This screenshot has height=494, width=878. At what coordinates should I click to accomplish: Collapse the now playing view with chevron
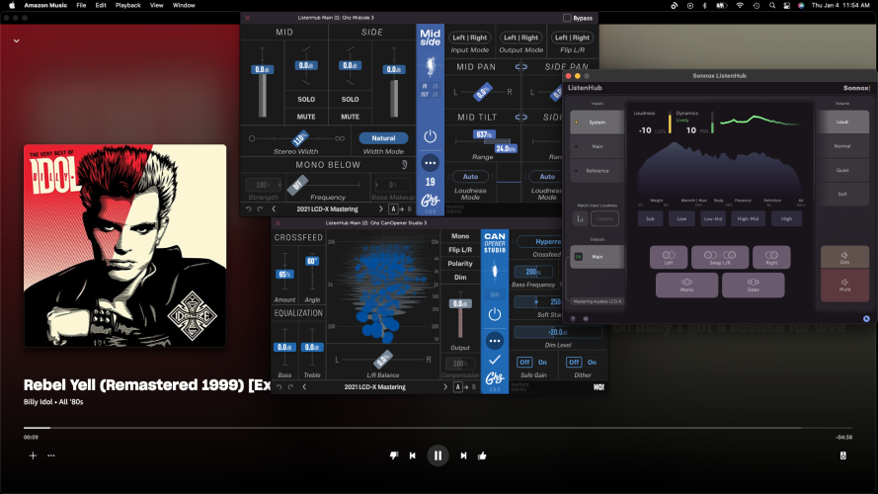pyautogui.click(x=16, y=41)
